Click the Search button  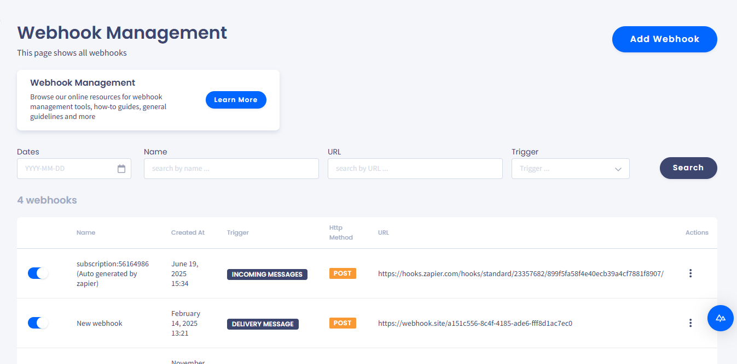click(x=688, y=168)
